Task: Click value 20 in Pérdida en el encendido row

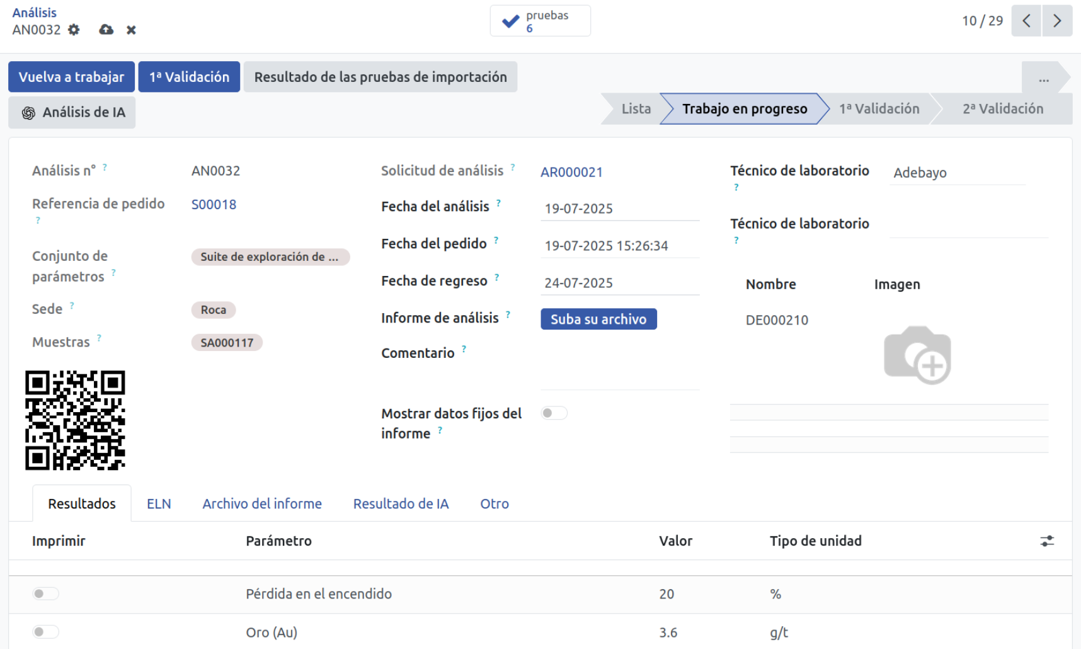Action: pyautogui.click(x=666, y=594)
